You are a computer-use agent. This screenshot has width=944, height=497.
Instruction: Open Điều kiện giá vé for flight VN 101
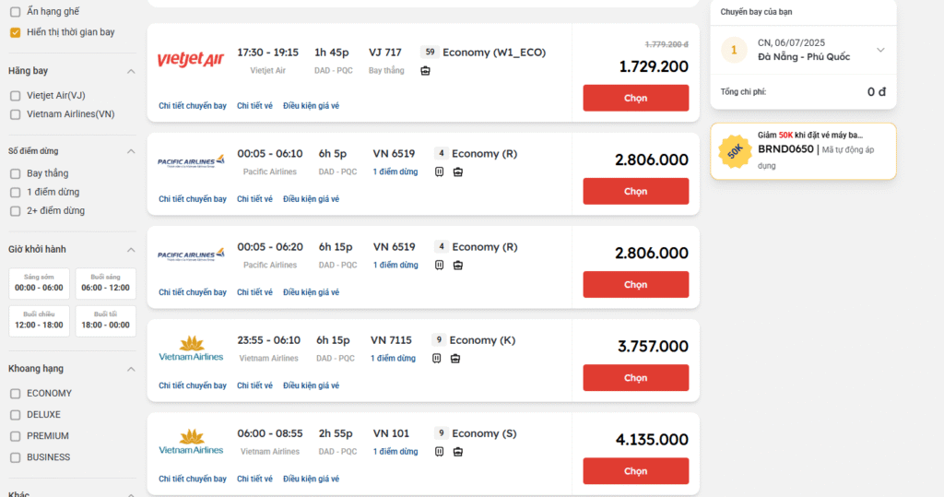[x=312, y=479]
